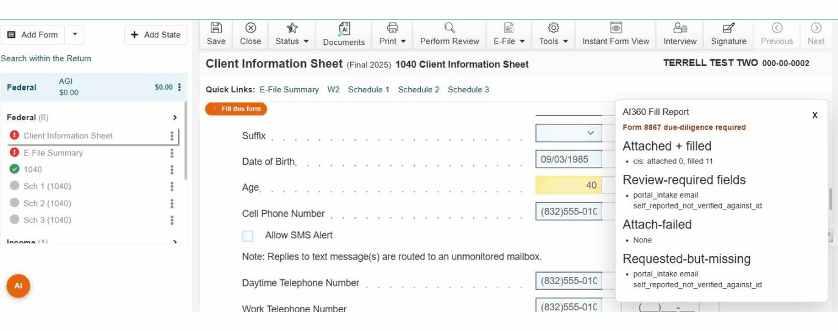Follow the W2 quick link
838x331 pixels.
click(x=333, y=89)
